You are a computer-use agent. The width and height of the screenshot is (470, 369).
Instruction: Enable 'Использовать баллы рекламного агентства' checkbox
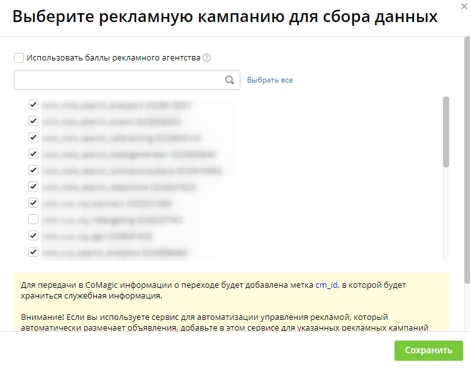pos(19,58)
